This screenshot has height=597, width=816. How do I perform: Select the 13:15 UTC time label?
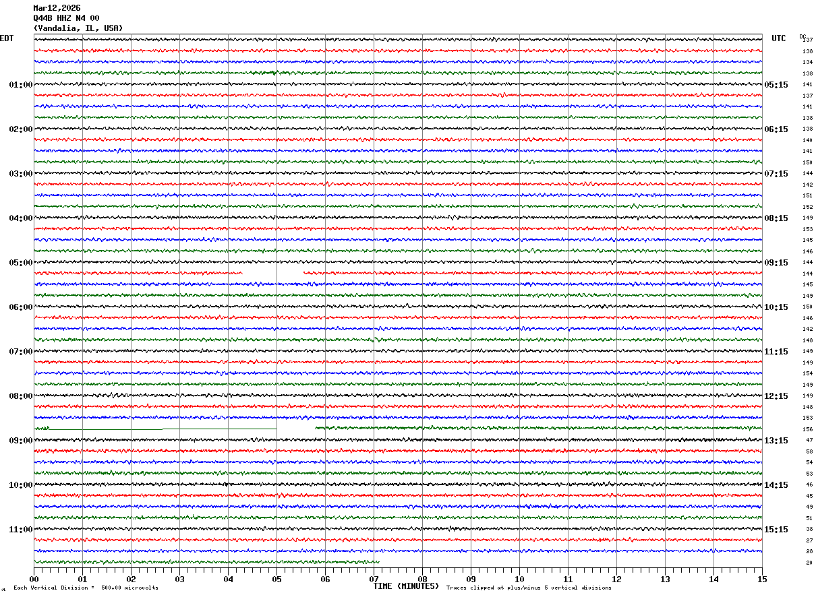(x=776, y=441)
